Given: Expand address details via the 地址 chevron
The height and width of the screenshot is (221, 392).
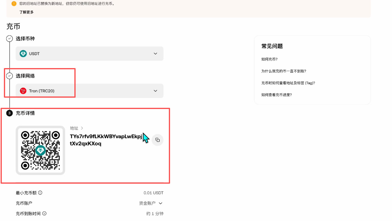Looking at the screenshot, I should [x=81, y=128].
